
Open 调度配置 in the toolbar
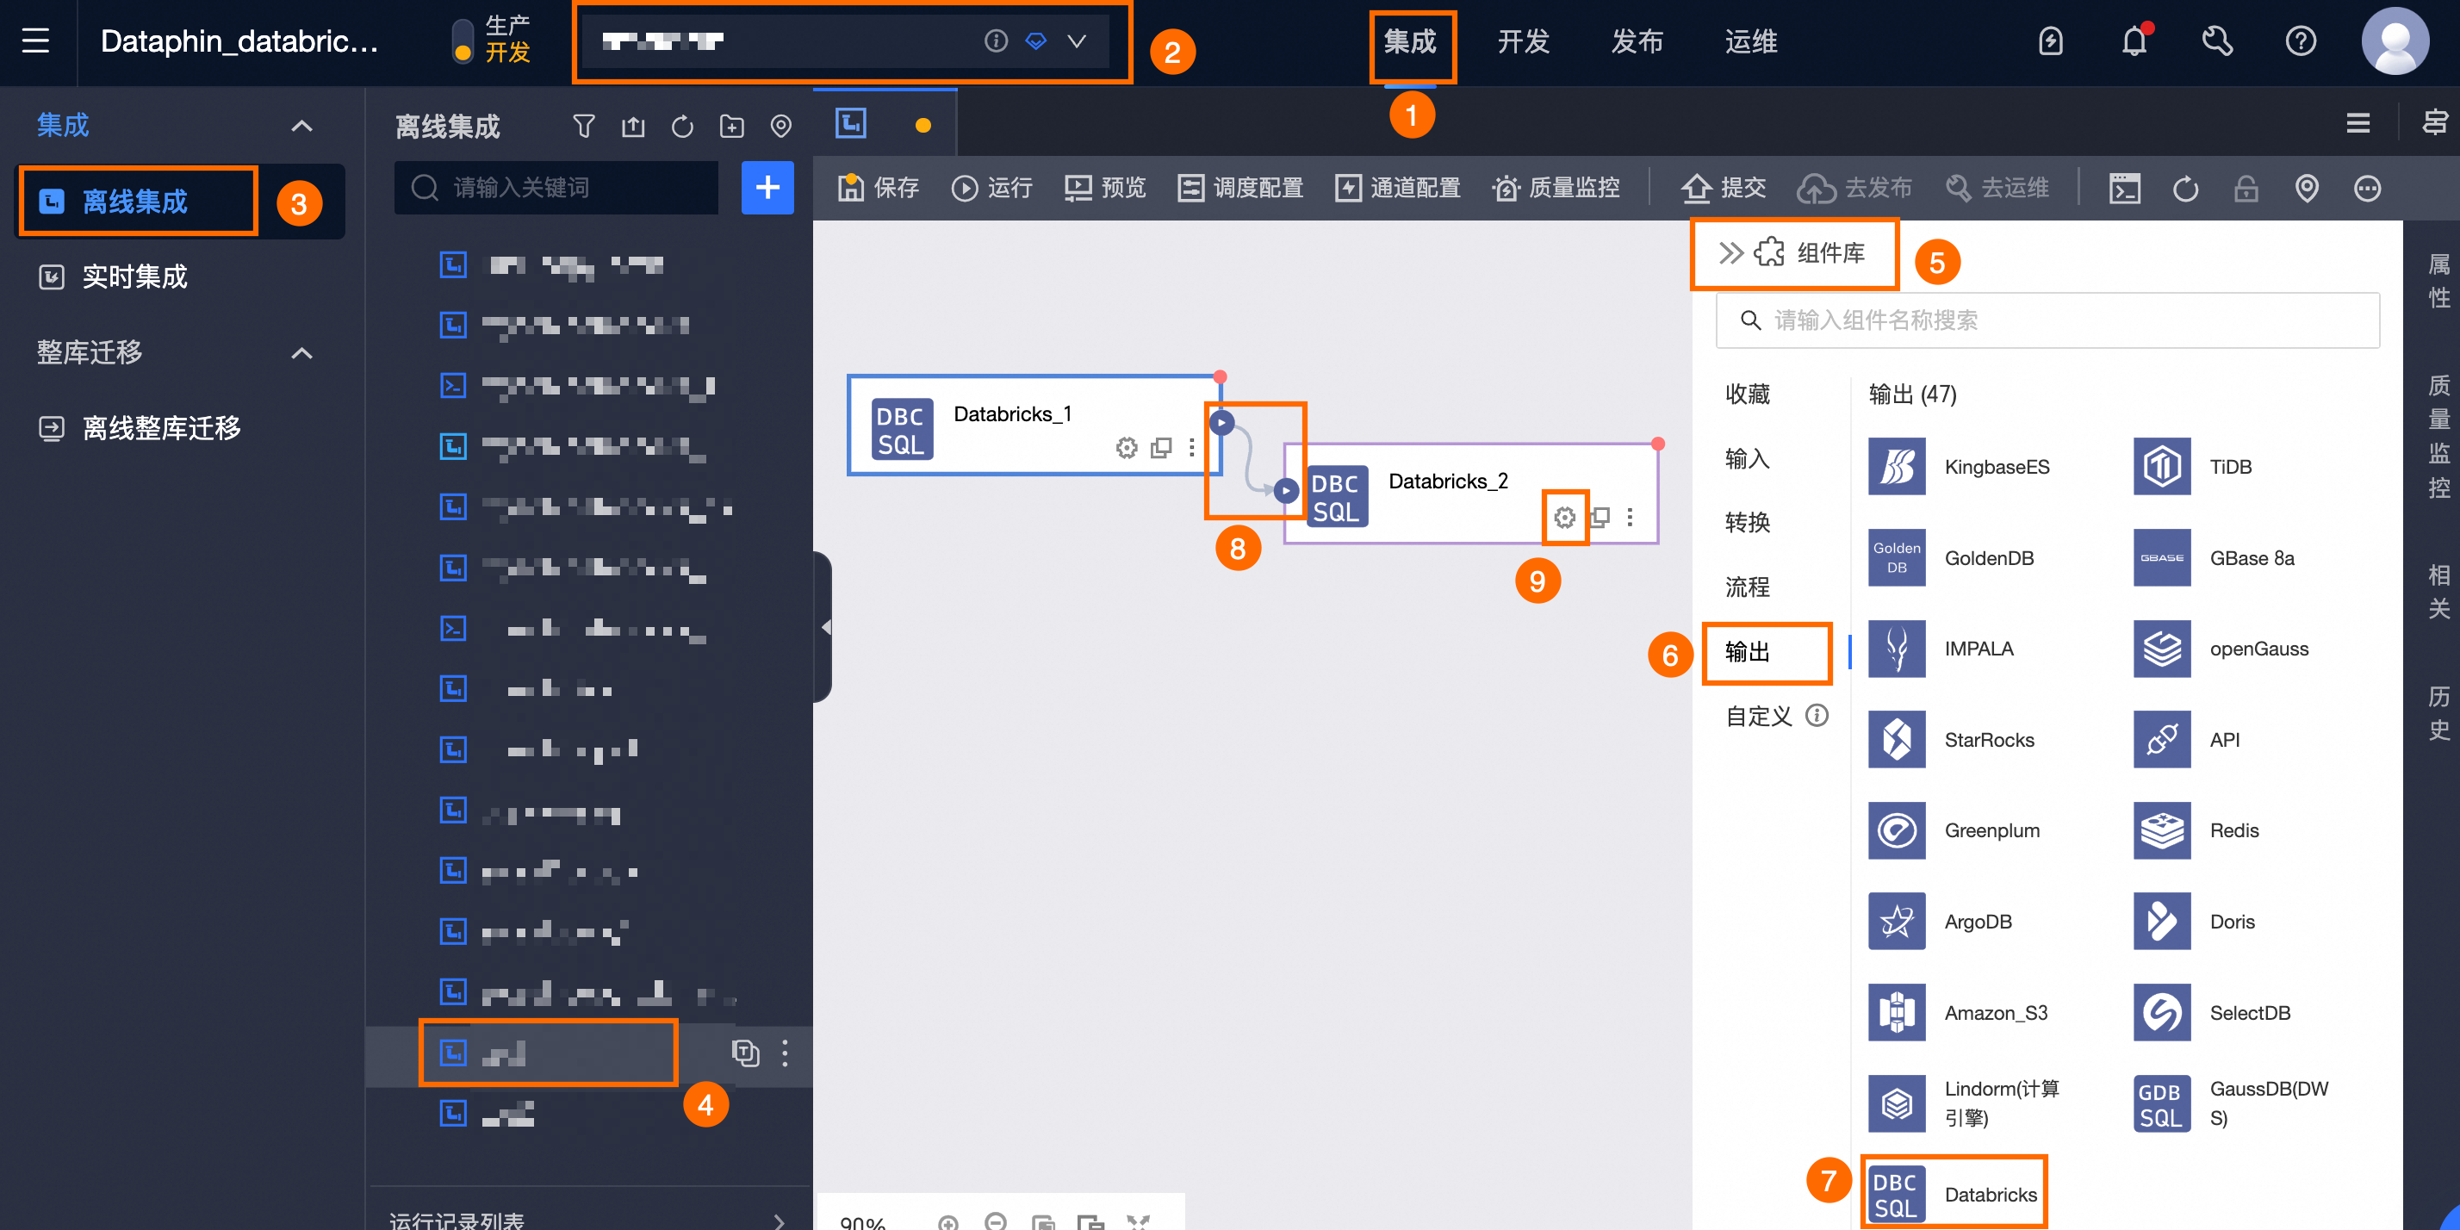click(1240, 188)
